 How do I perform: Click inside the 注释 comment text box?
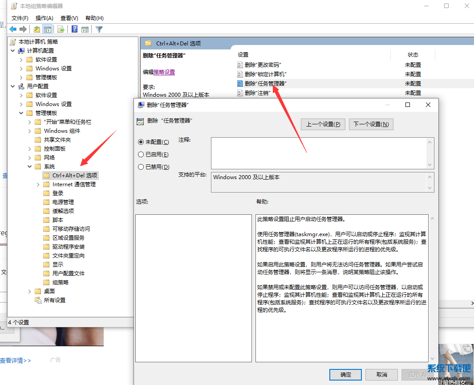coord(318,153)
